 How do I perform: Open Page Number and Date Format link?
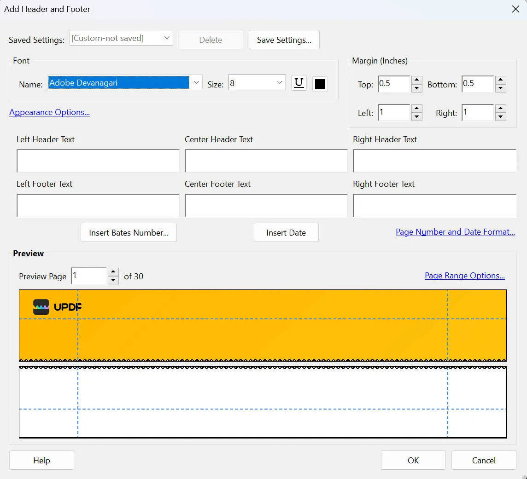[x=455, y=232]
